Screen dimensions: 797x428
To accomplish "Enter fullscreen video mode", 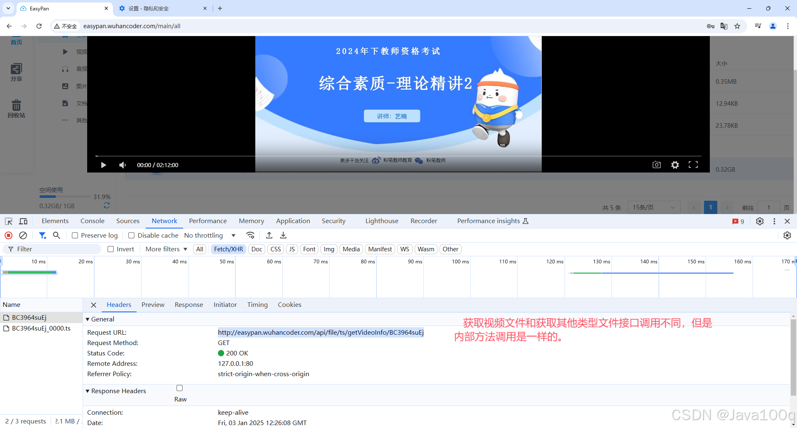I will pyautogui.click(x=693, y=165).
